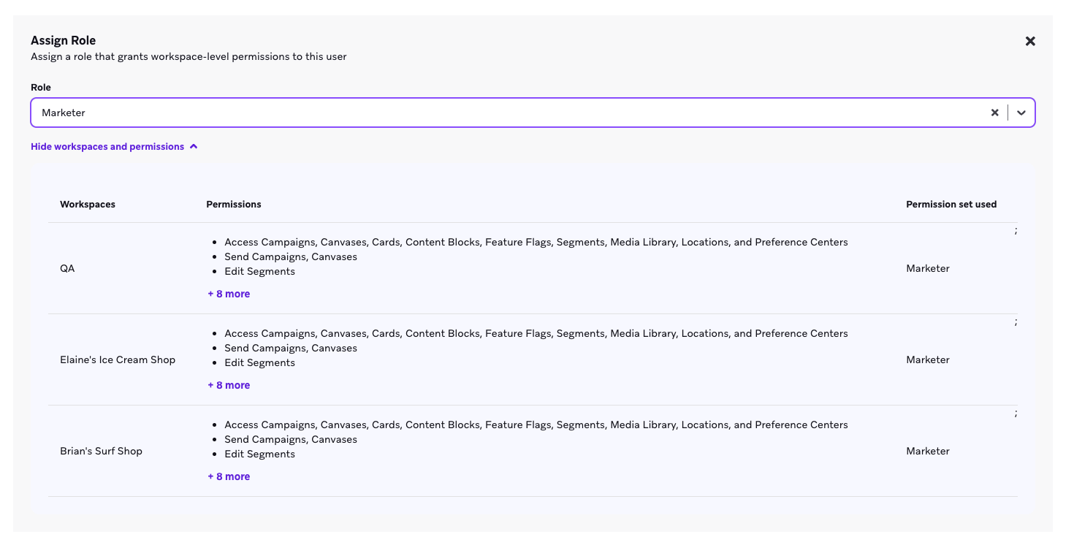Open the overflow menu for Elaine's Ice Cream Shop
1074x548 pixels.
pos(1016,321)
